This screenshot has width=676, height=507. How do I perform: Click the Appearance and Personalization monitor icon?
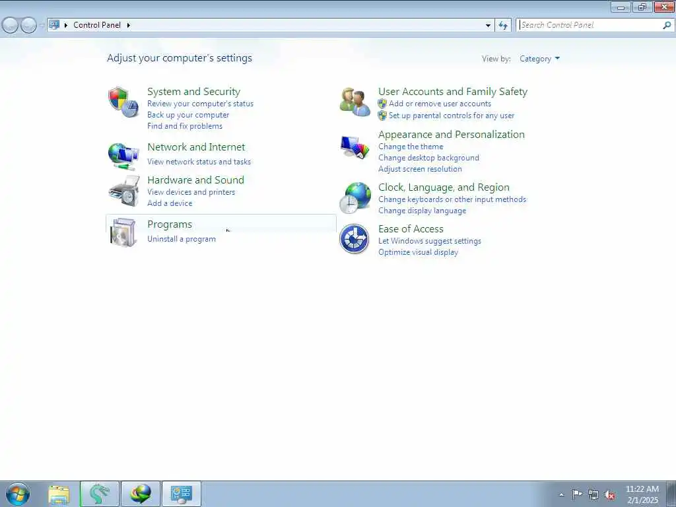click(355, 147)
